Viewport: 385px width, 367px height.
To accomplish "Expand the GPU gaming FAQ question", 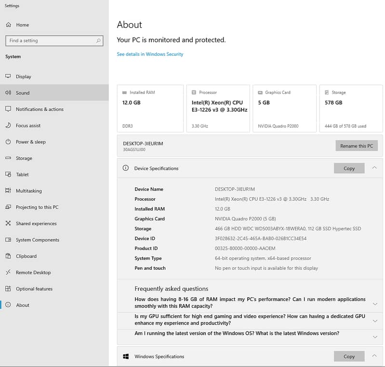I will [x=375, y=321].
